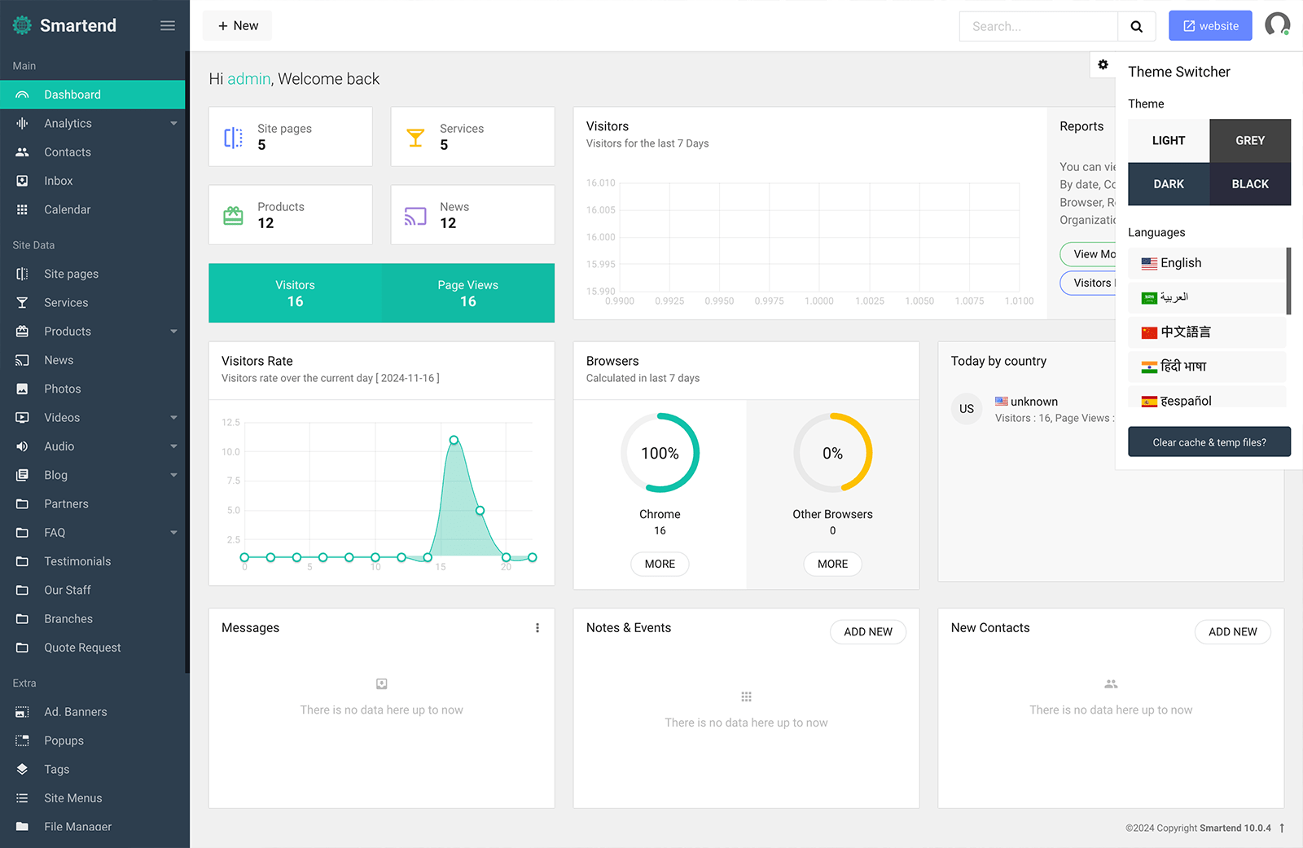1303x848 pixels.
Task: Click the Products card gift icon
Action: coord(234,215)
